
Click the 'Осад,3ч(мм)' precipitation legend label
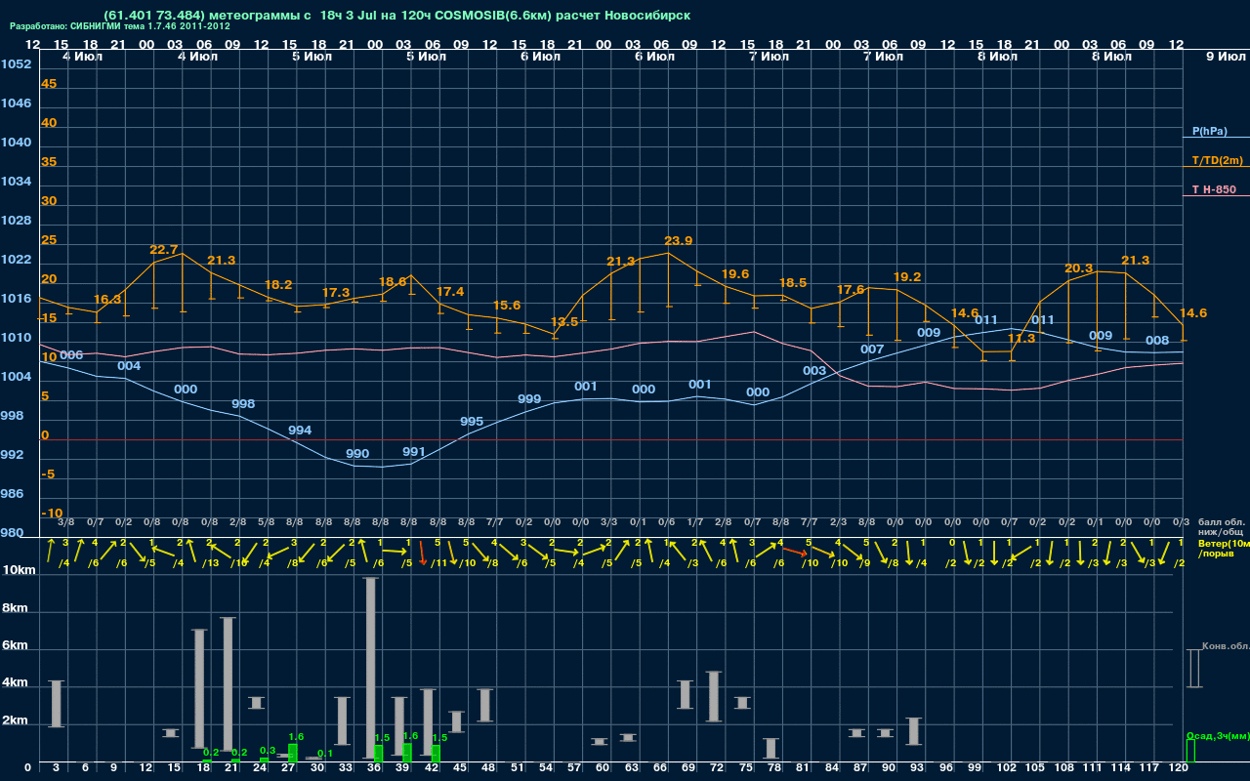(x=1217, y=735)
